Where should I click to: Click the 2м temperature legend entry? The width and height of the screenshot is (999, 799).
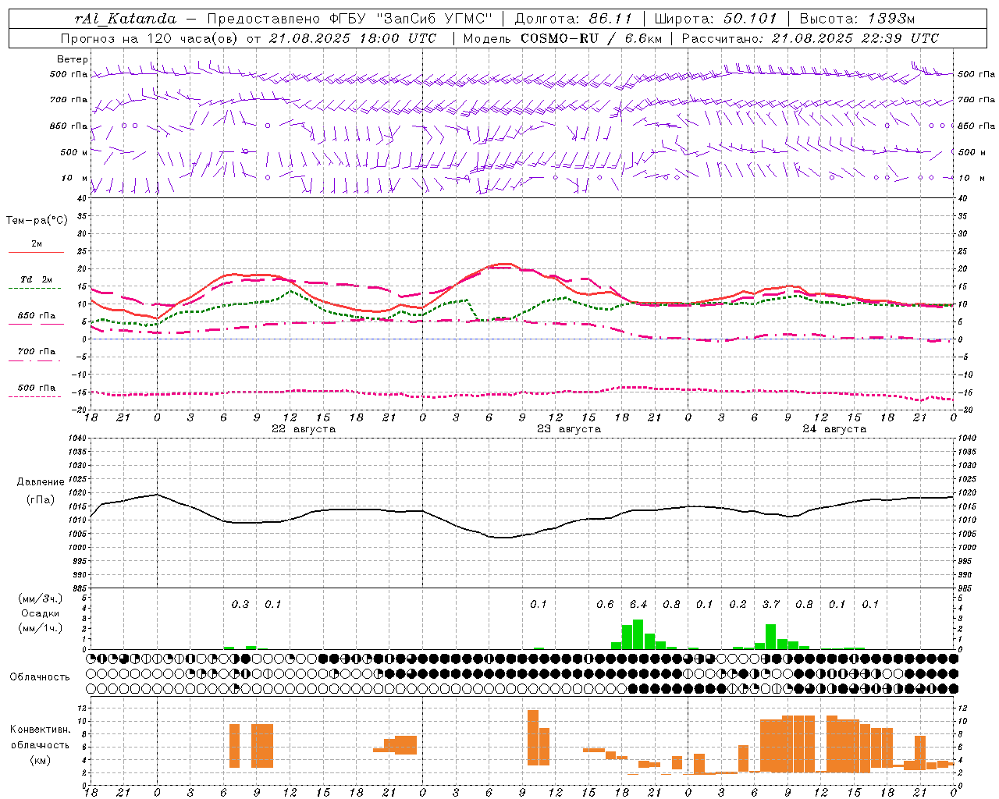(x=37, y=244)
